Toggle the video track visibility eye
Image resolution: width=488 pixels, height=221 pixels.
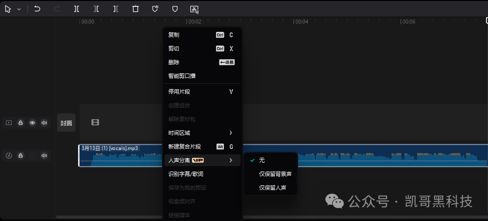pos(32,123)
